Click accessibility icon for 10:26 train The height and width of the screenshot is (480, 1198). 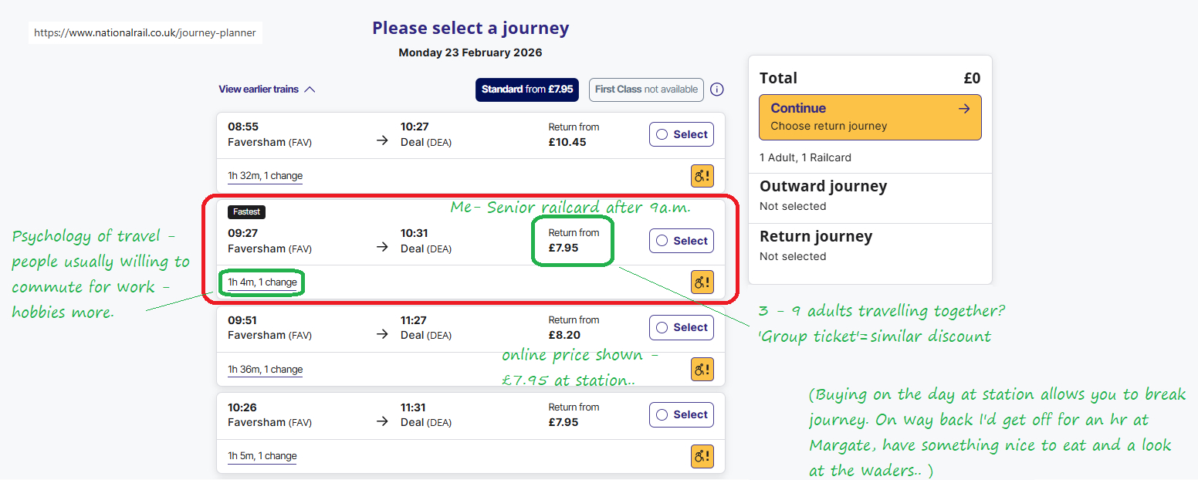coord(702,456)
